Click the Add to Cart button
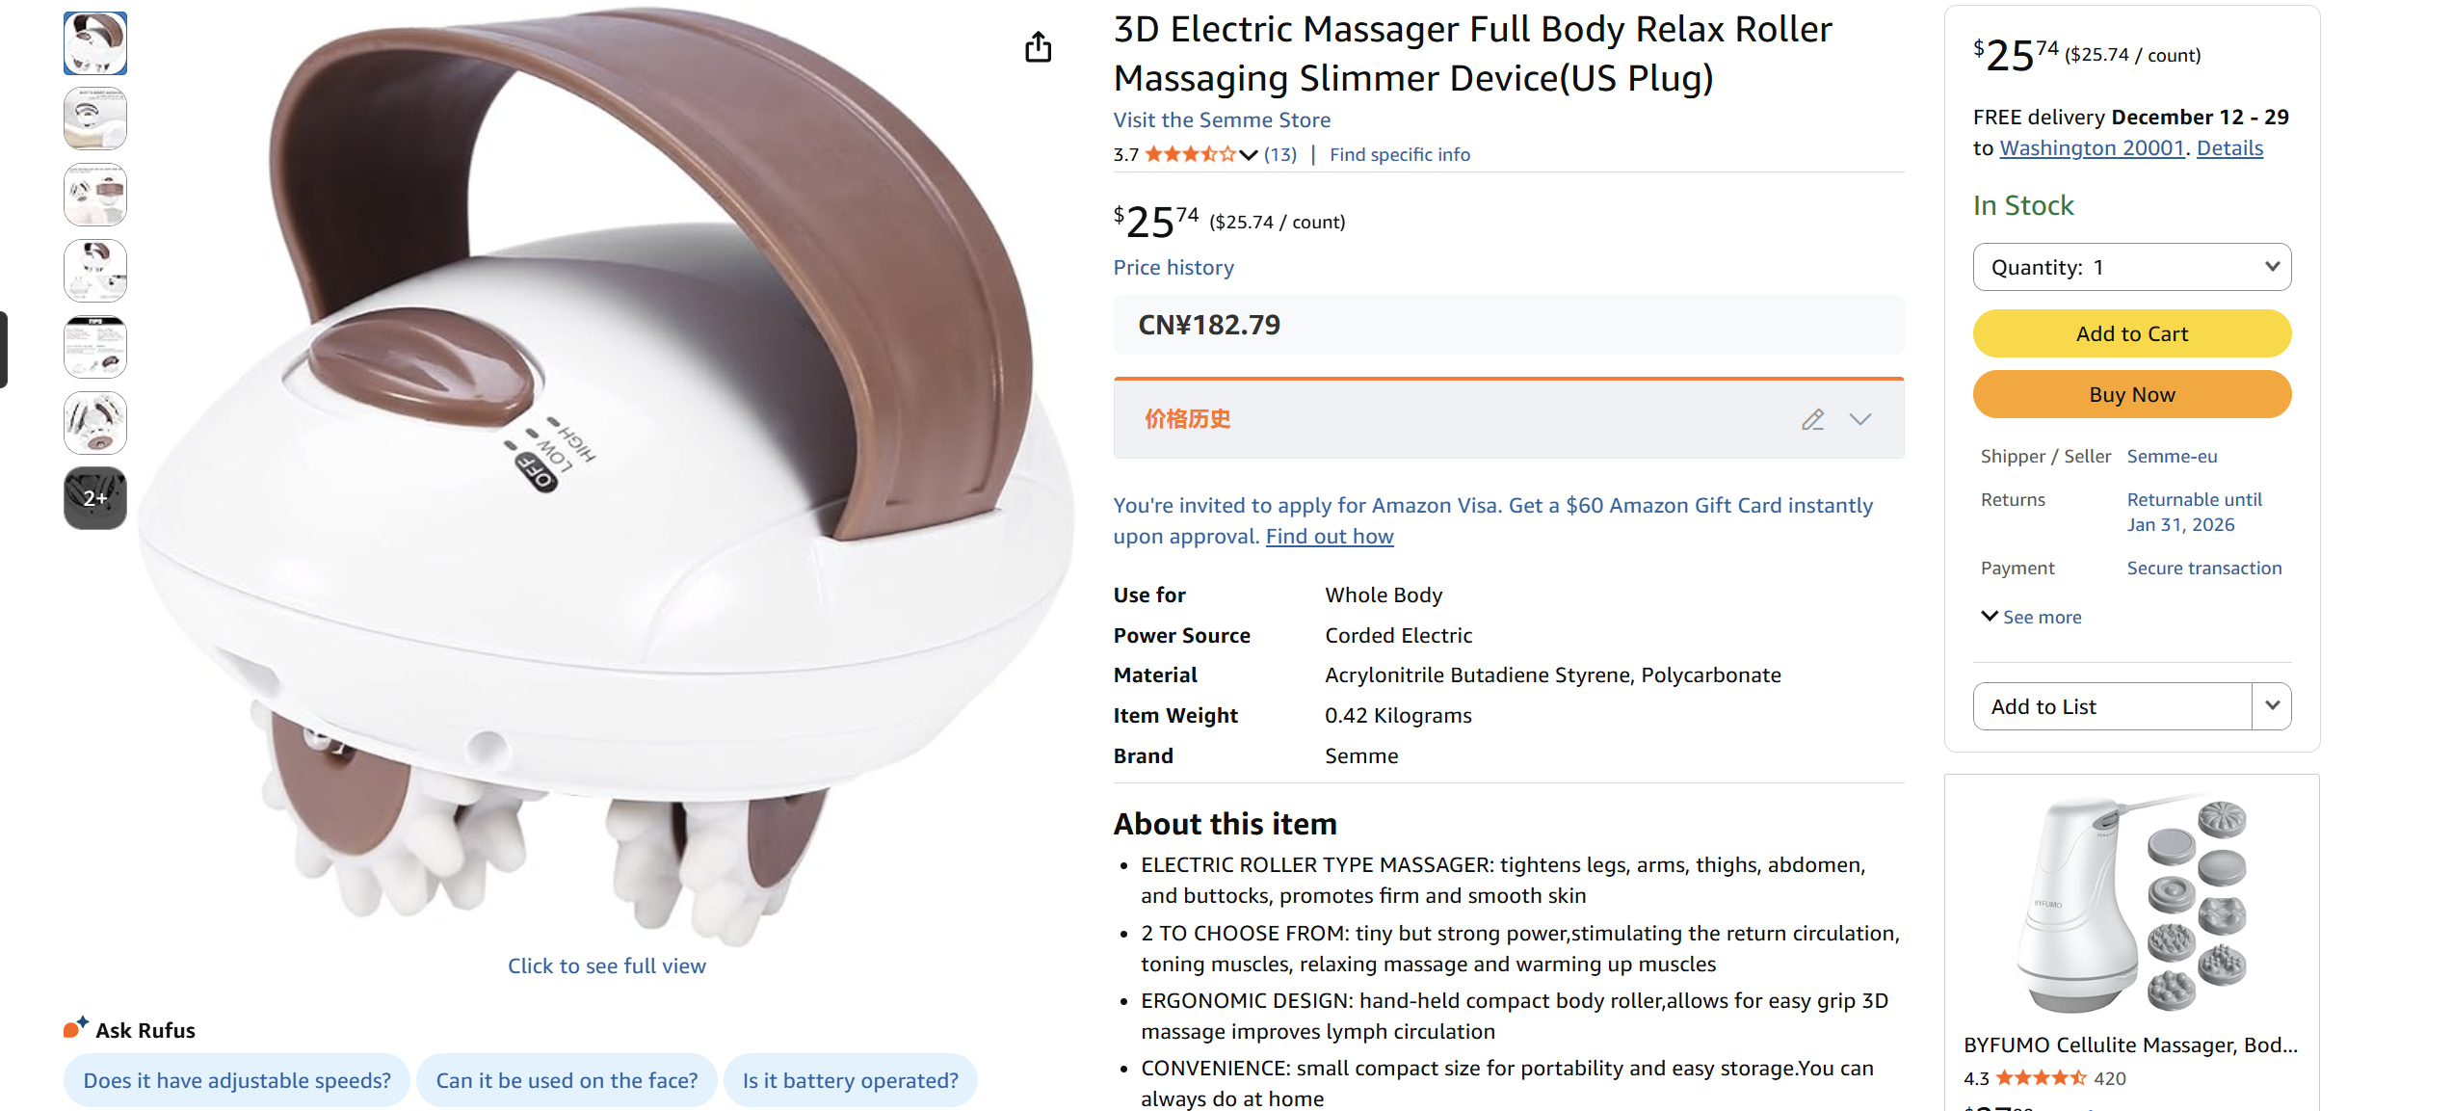The height and width of the screenshot is (1111, 2452). [x=2131, y=332]
